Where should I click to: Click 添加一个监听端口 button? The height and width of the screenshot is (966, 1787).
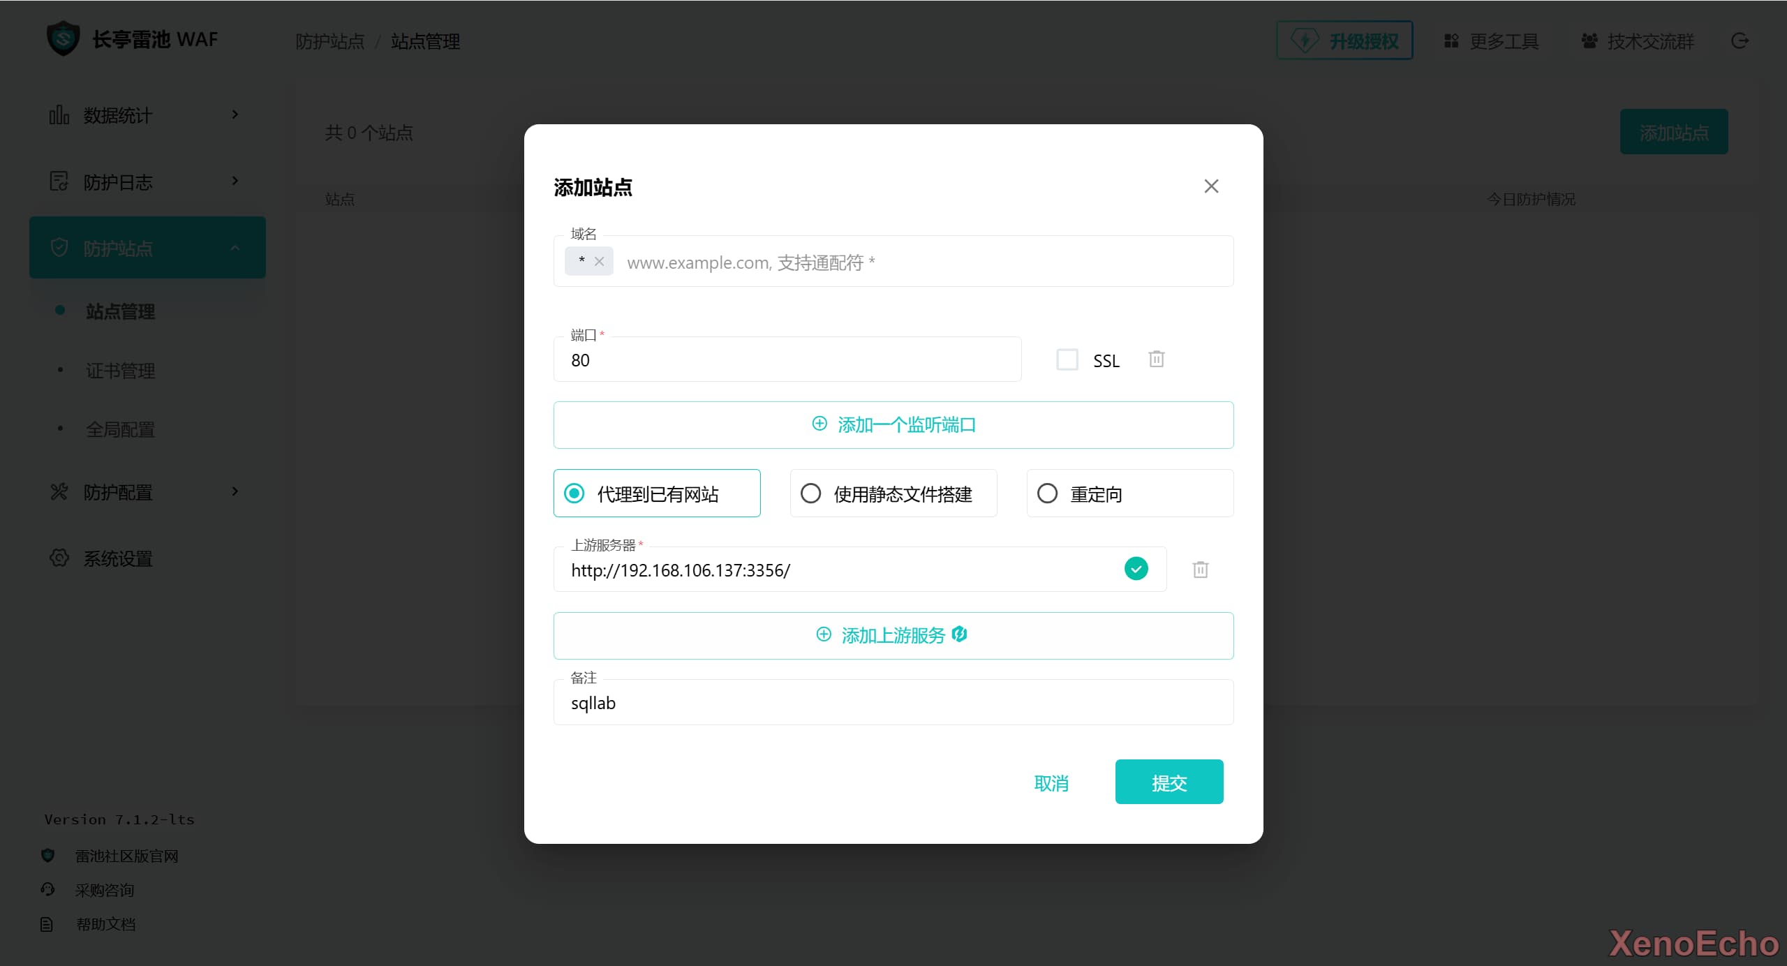tap(893, 424)
